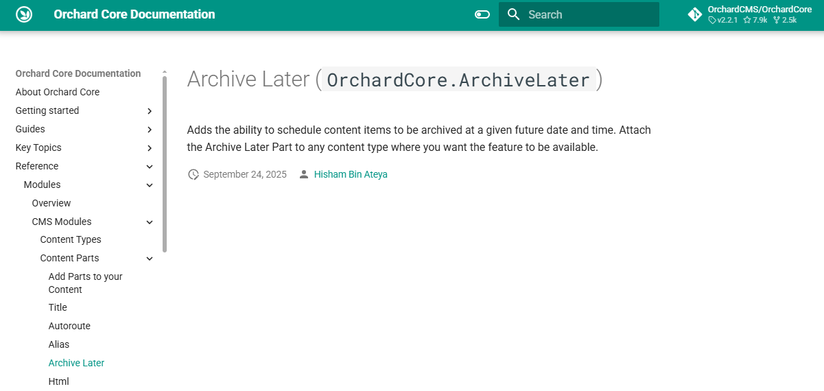Viewport: 824px width, 391px height.
Task: Click the last-updated clock icon
Action: [x=193, y=174]
